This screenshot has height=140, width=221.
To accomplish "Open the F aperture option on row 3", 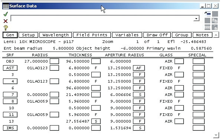I will coord(139,75).
